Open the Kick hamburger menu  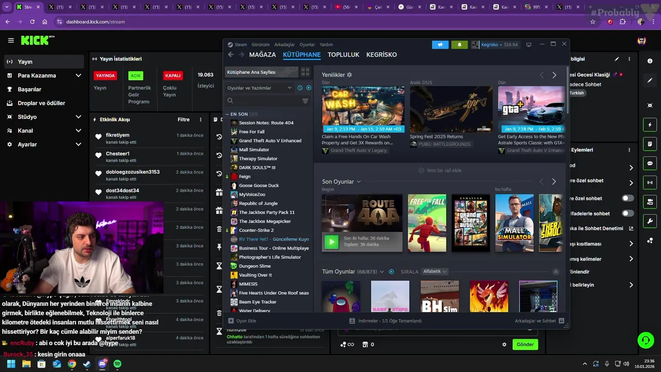(11, 40)
